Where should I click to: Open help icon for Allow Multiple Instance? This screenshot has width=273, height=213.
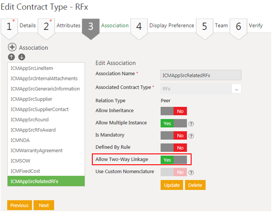coord(191,123)
